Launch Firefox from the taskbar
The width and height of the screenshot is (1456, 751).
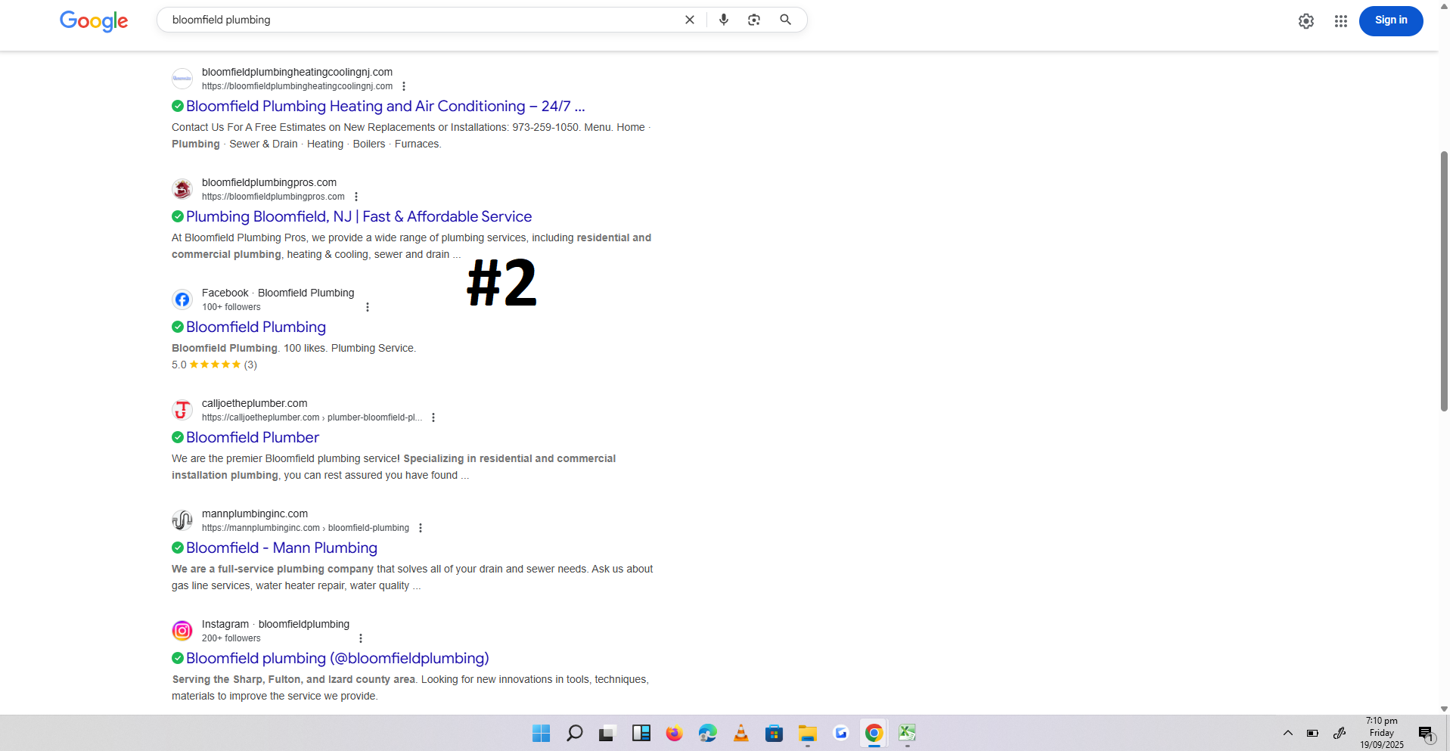point(674,733)
